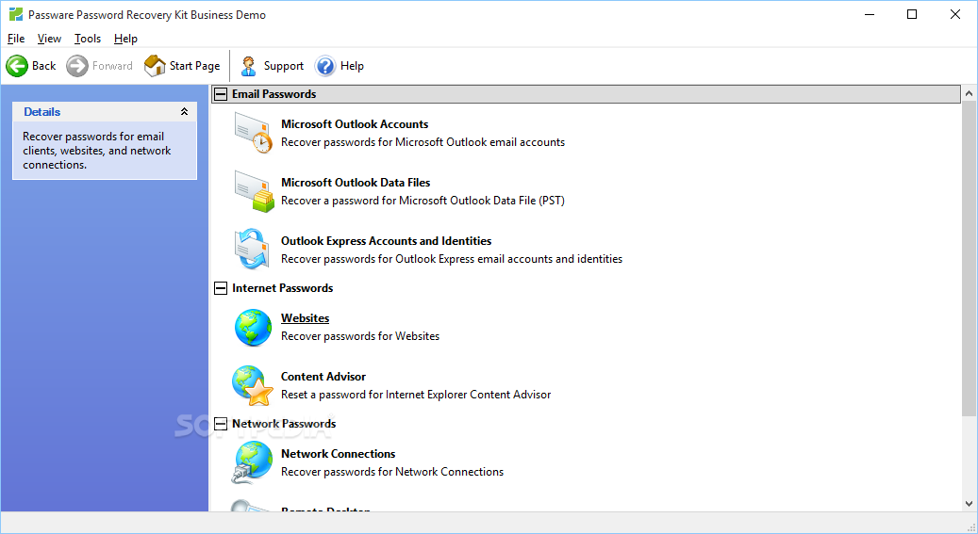The width and height of the screenshot is (978, 534).
Task: Click text 'Recover passwords for Websites'
Action: pyautogui.click(x=360, y=336)
